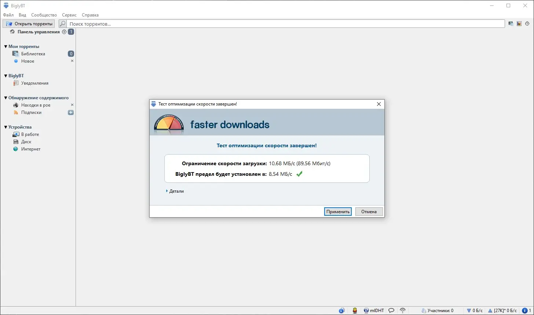The width and height of the screenshot is (534, 315).
Task: Close the speed test dialog
Action: 379,104
